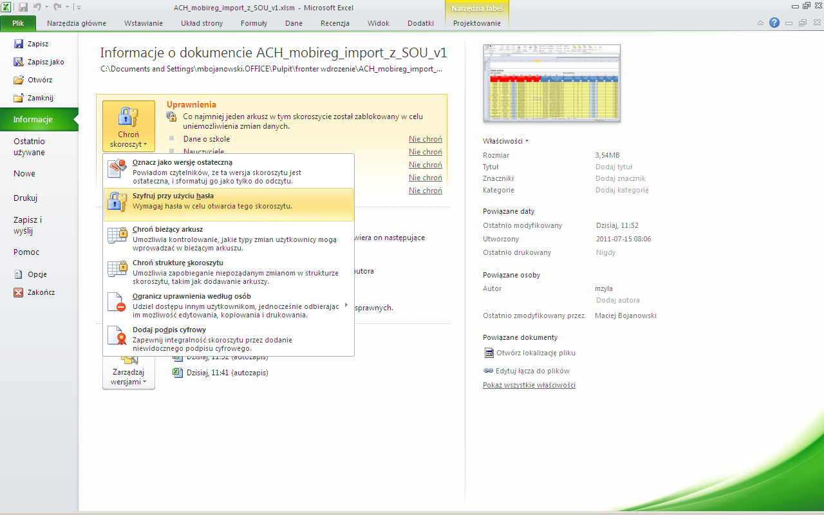Screen dimensions: 824x515
Task: Click the Zarządzaj wersjami icon button
Action: pos(129,373)
